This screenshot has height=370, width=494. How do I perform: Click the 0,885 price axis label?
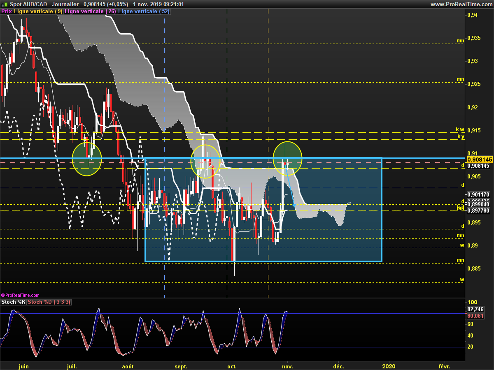click(x=474, y=268)
